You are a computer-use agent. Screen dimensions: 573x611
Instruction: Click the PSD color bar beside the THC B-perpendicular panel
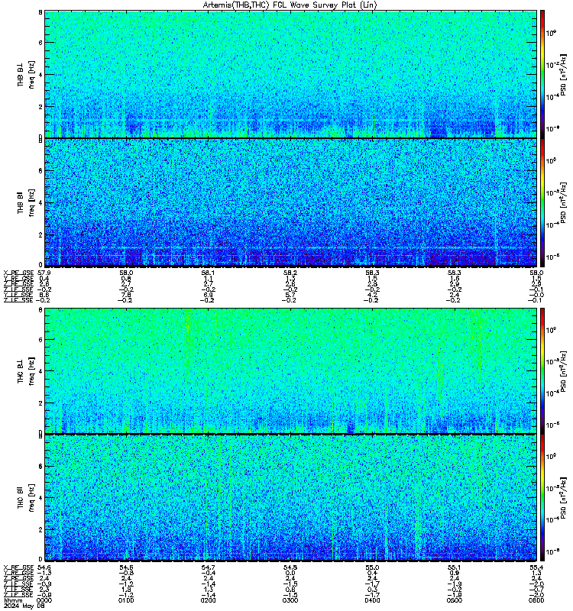click(x=542, y=370)
